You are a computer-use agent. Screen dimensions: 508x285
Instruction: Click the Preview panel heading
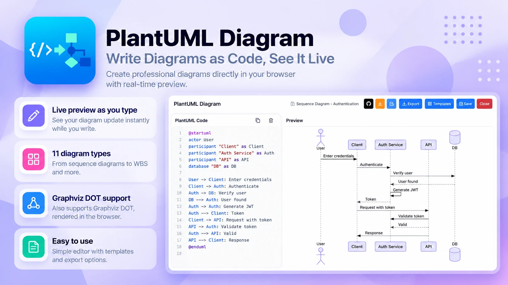[294, 121]
